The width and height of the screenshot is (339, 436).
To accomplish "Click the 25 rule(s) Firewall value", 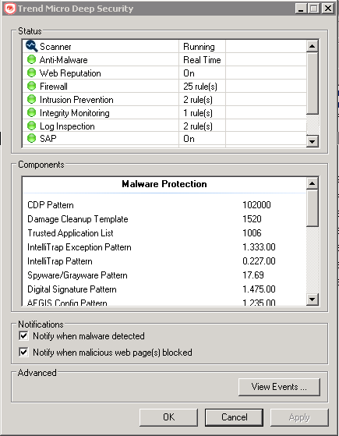I will (200, 87).
